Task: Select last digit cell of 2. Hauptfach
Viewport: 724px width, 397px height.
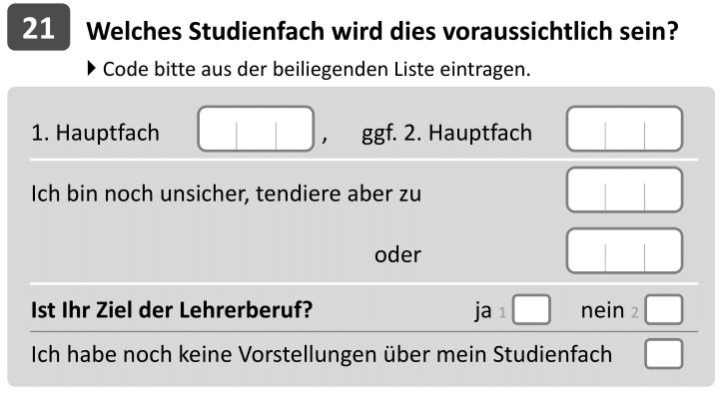Action: pos(663,129)
